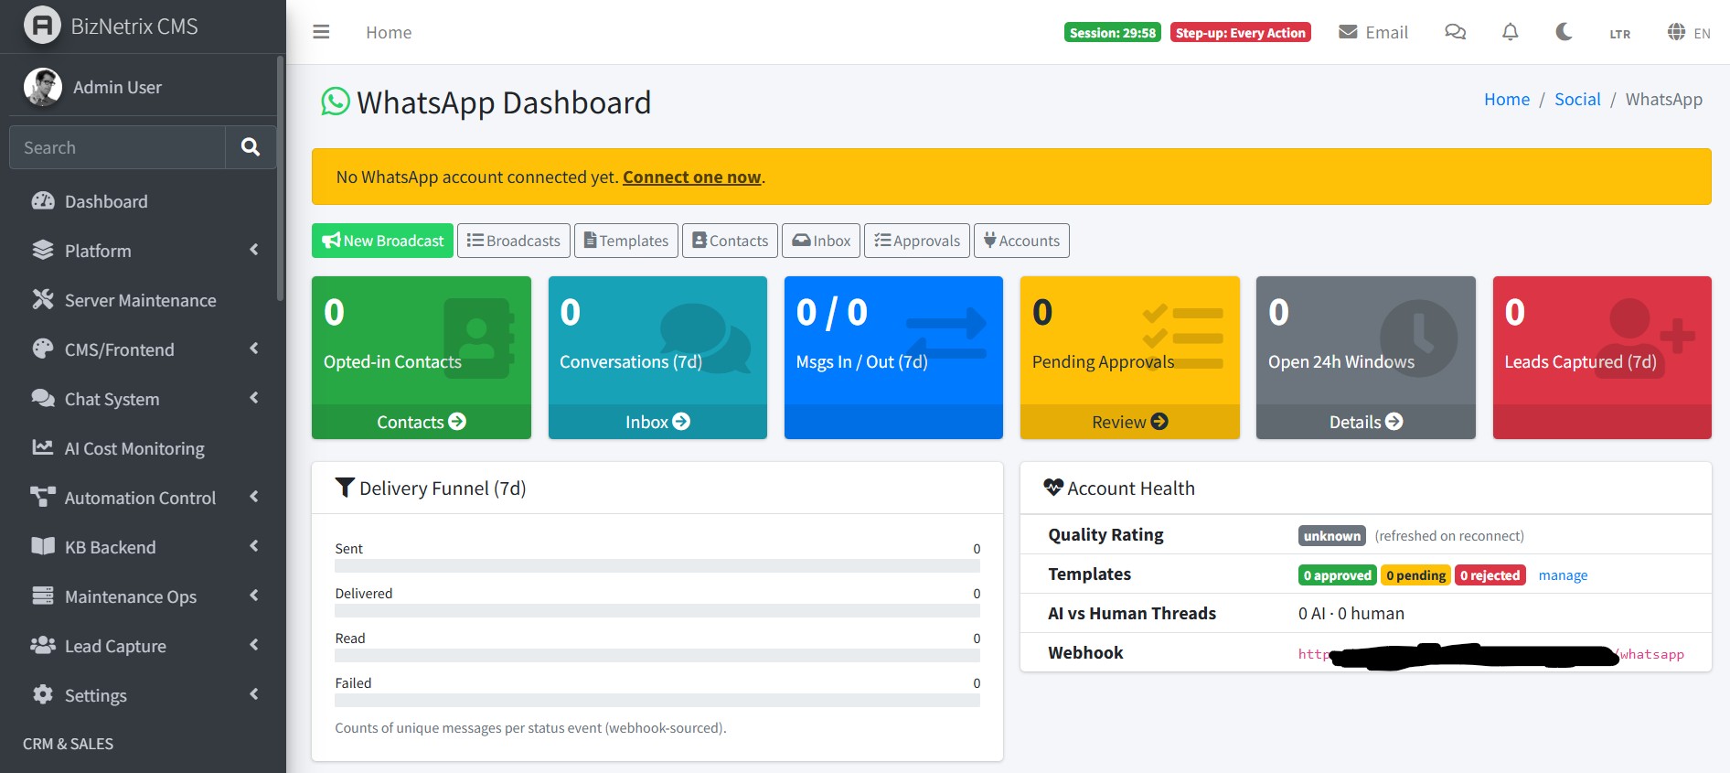Screen dimensions: 1730x773
Task: Open the Contacts toolbar button
Action: point(730,241)
